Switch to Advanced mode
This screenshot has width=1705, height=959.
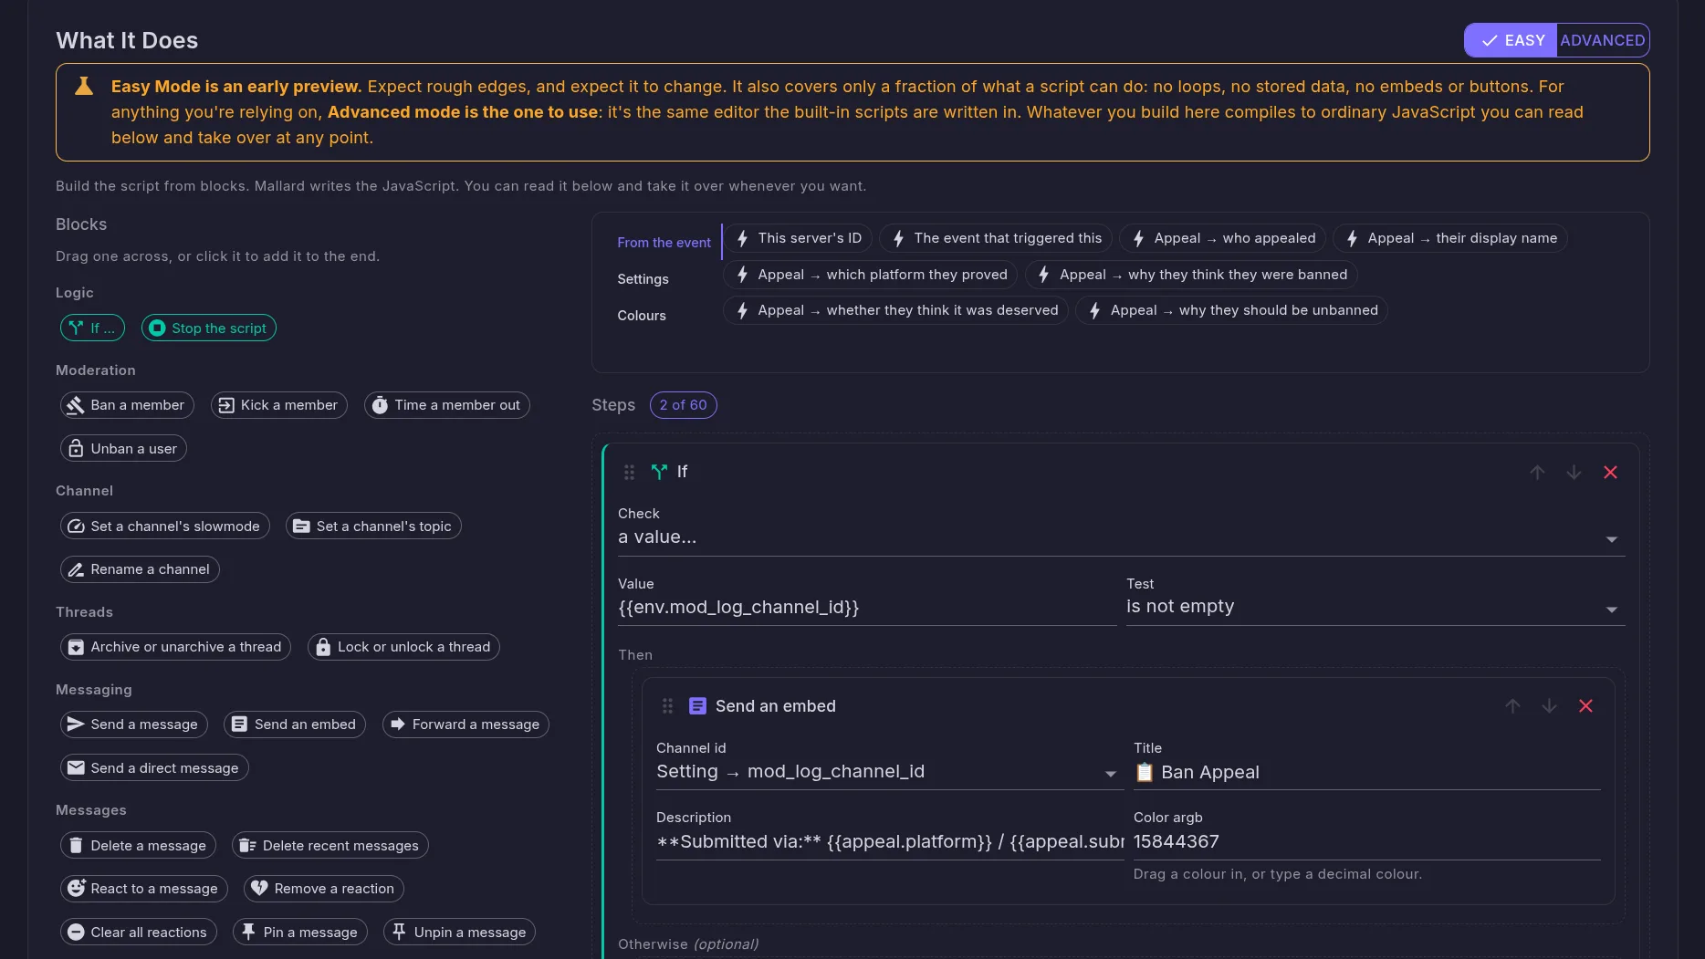point(1603,40)
